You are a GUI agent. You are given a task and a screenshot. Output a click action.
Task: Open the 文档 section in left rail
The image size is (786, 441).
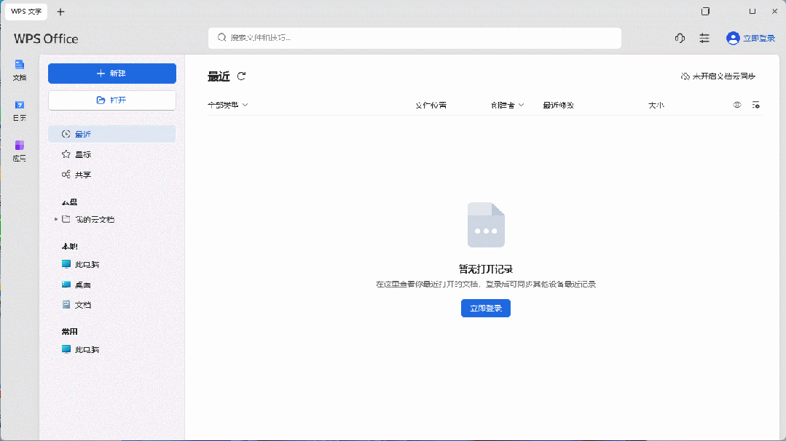tap(20, 70)
